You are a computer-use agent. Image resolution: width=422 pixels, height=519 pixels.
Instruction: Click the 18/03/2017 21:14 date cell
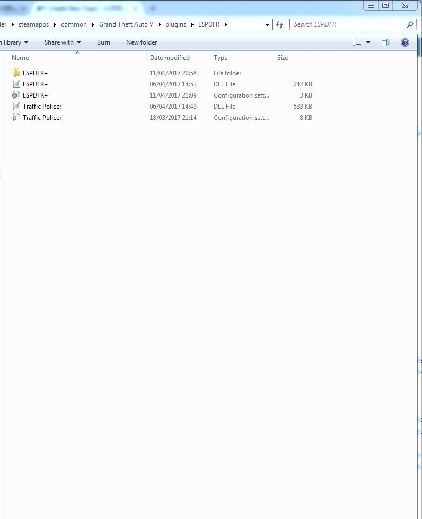click(x=173, y=118)
